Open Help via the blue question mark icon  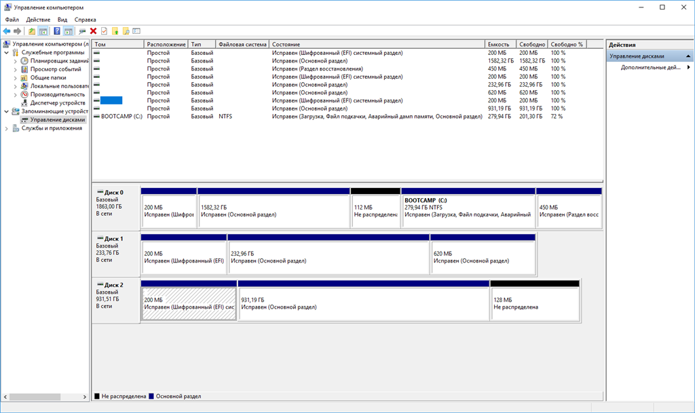[x=57, y=31]
